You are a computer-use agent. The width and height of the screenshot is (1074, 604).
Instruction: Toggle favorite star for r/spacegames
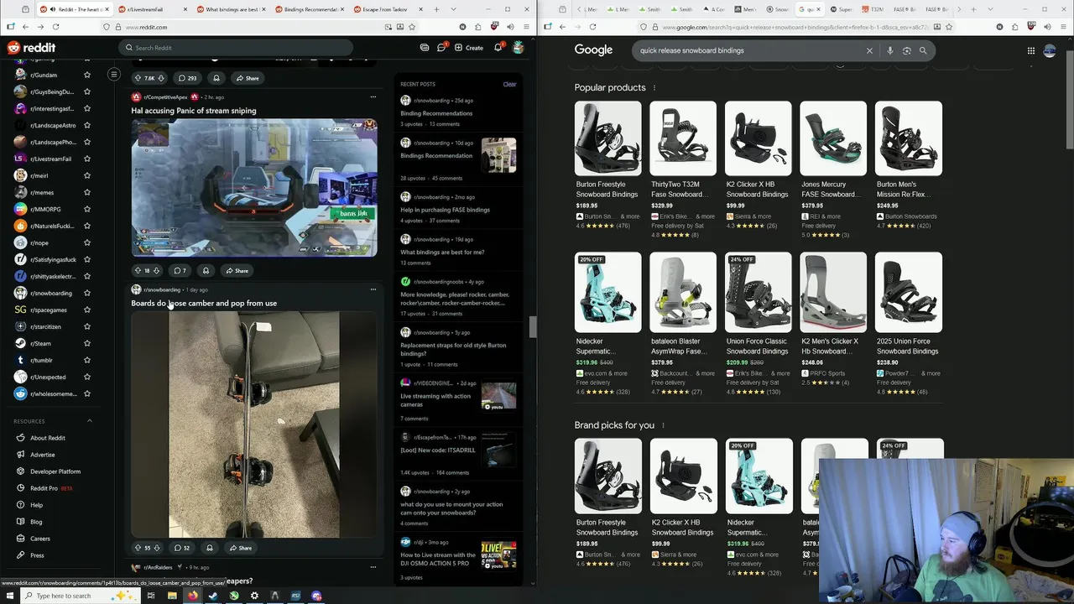[87, 310]
